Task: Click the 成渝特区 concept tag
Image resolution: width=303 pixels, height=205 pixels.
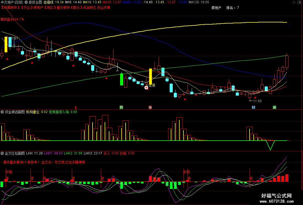Action: (90, 7)
